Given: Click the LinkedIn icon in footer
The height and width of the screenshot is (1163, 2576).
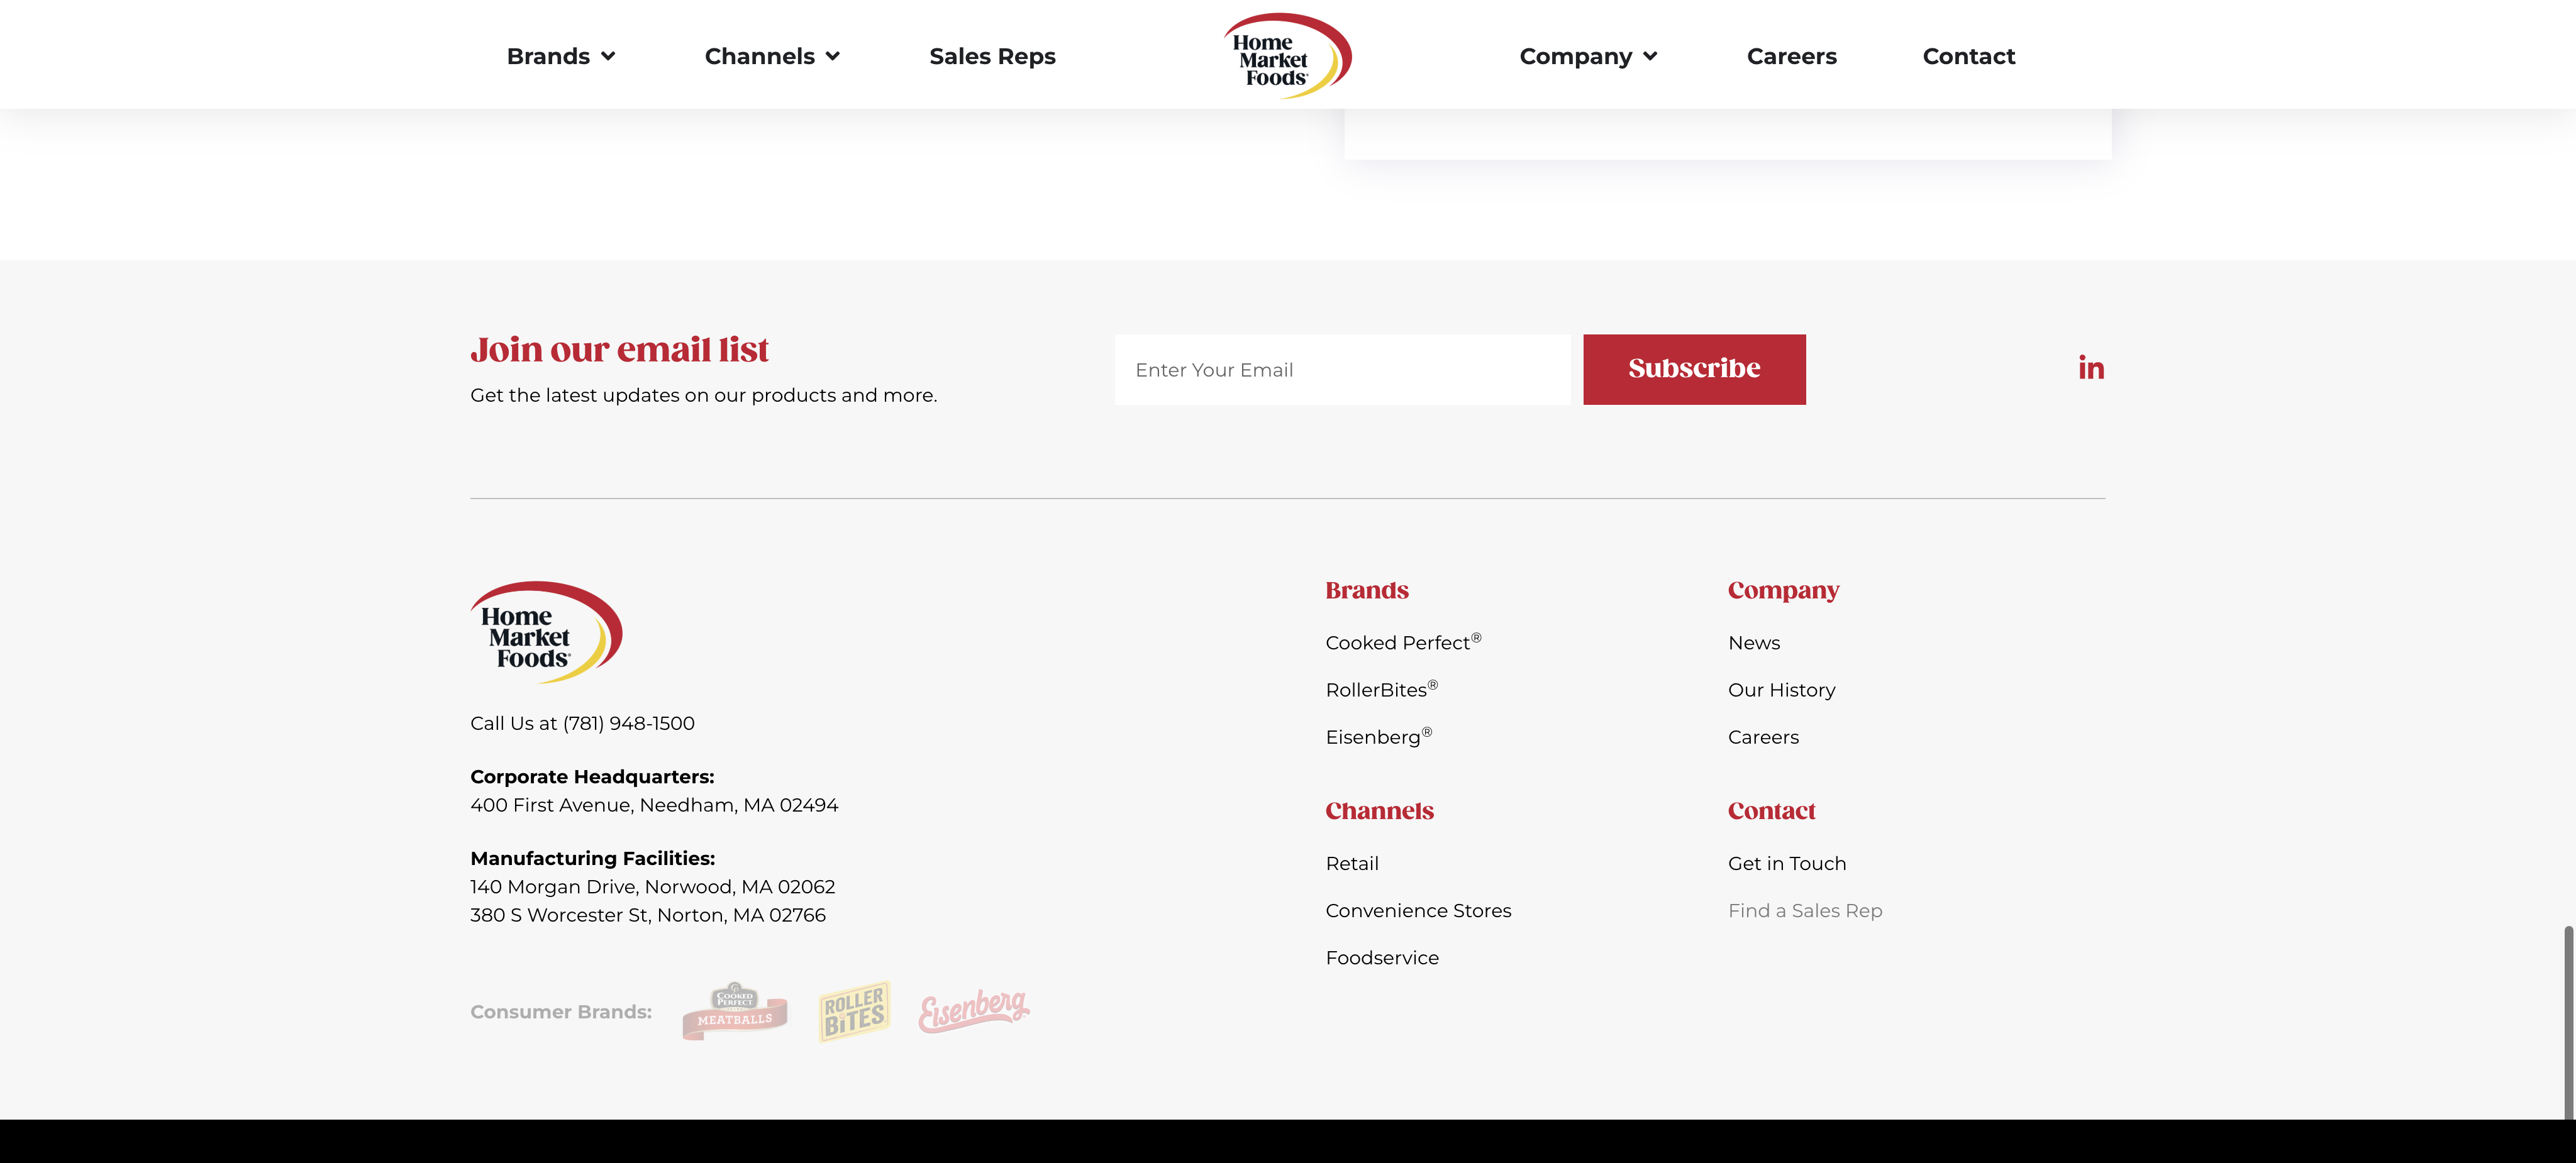Looking at the screenshot, I should [2091, 368].
